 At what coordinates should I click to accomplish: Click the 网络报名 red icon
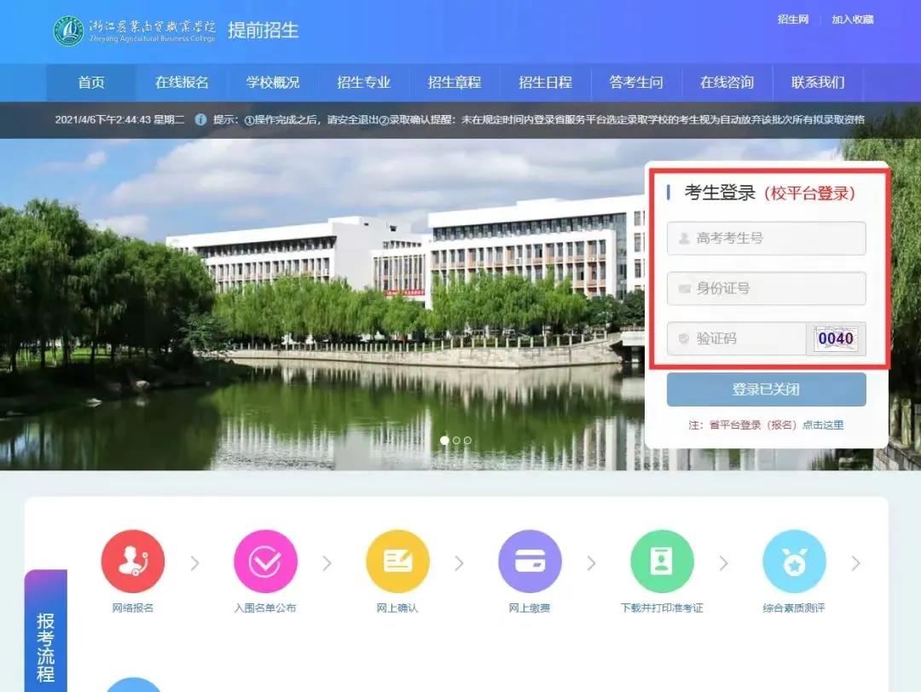pos(132,562)
